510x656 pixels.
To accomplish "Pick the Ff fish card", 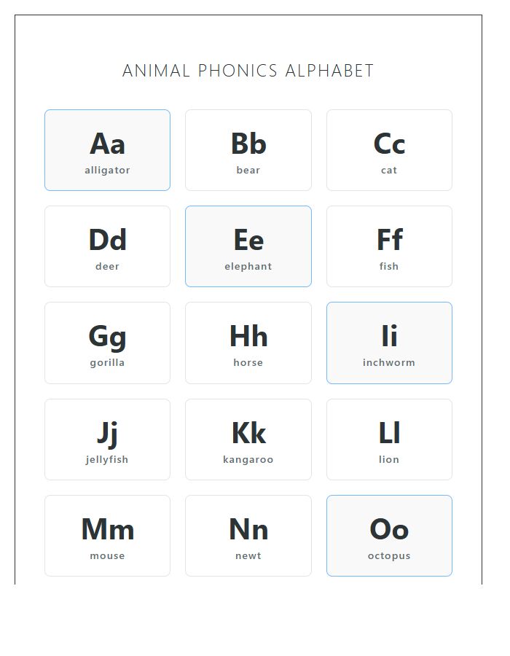I will coord(389,246).
